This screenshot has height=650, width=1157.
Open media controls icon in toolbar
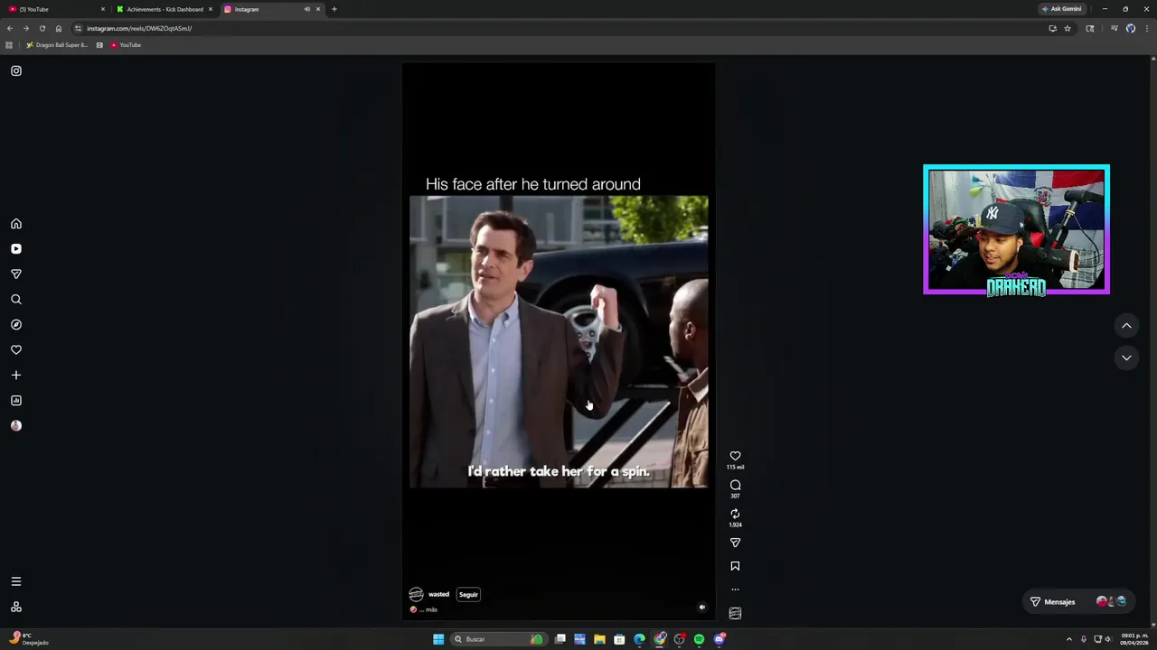pyautogui.click(x=1114, y=28)
